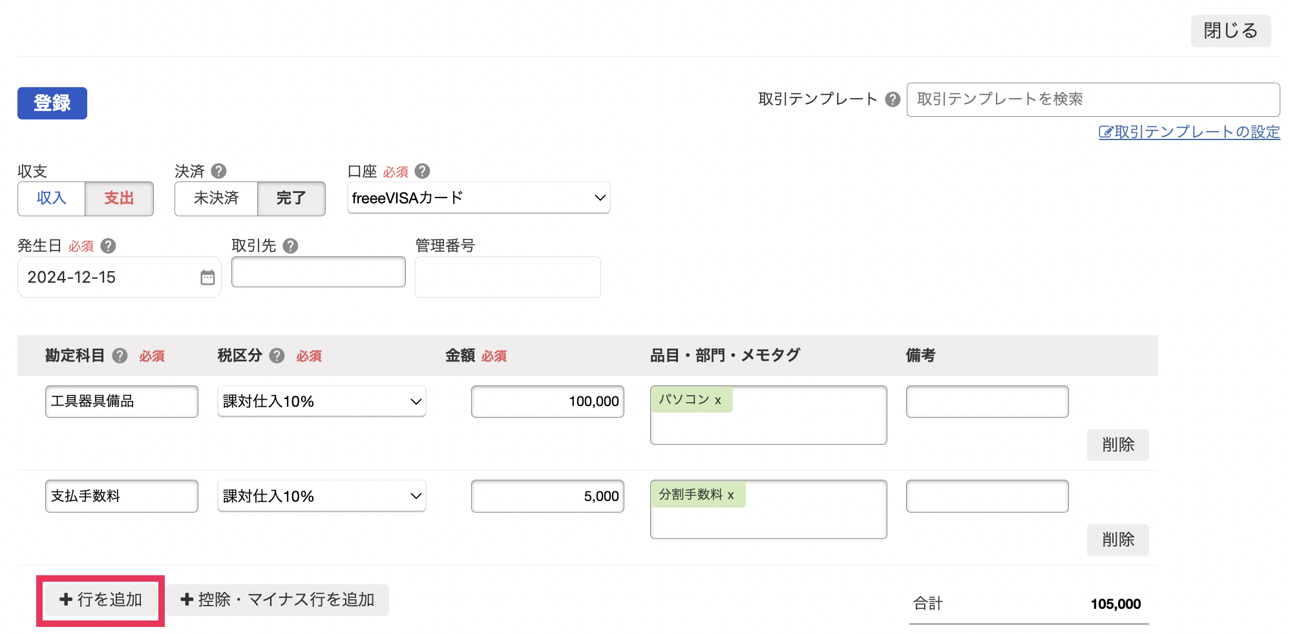The width and height of the screenshot is (1290, 634).
Task: Focus the 取引テンプレートを検索 search field
Action: [x=1094, y=99]
